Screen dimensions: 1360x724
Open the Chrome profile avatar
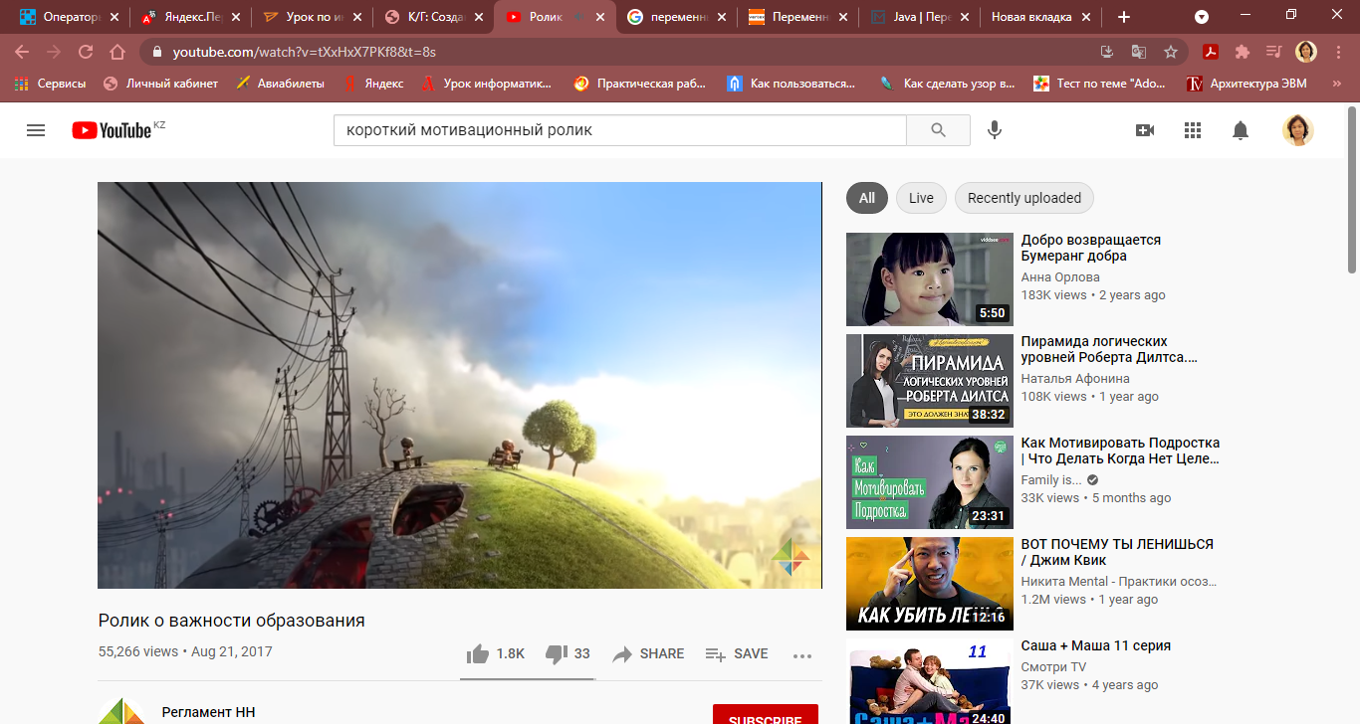[1306, 52]
